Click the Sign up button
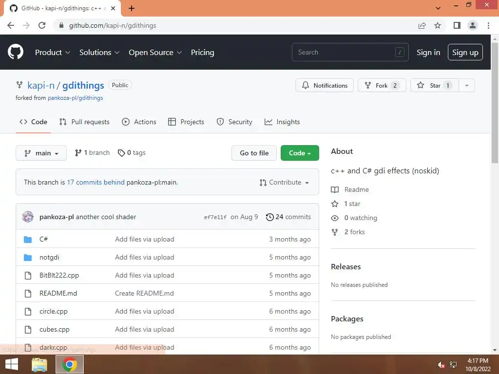 click(x=465, y=52)
